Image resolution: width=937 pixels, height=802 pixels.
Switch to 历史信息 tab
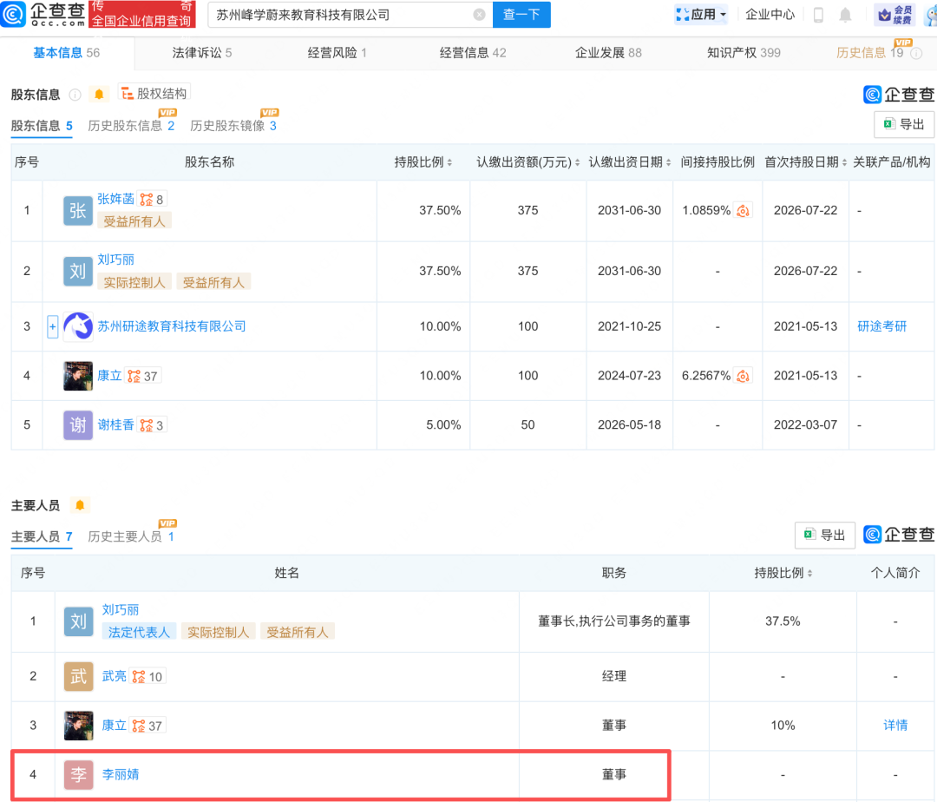coord(870,53)
